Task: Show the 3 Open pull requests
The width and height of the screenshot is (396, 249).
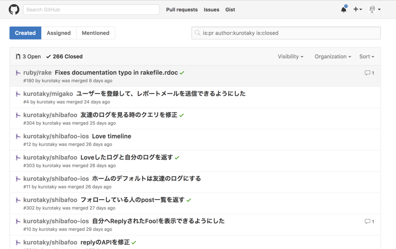Action: pyautogui.click(x=28, y=56)
